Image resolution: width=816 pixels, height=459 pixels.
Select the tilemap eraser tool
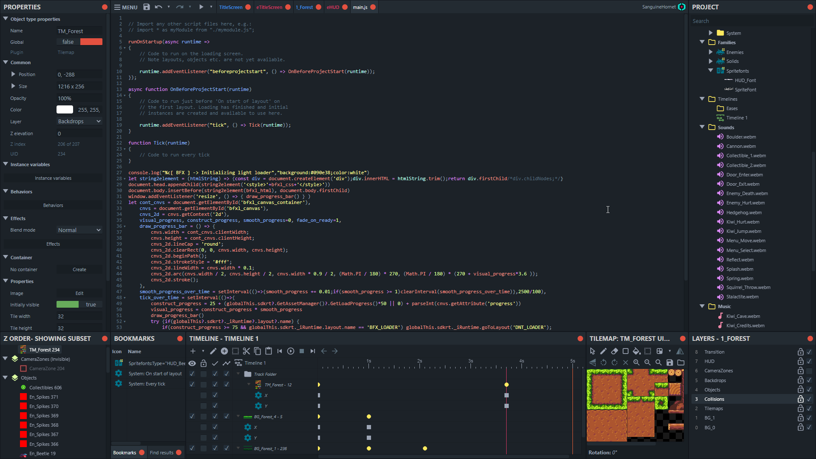[615, 351]
